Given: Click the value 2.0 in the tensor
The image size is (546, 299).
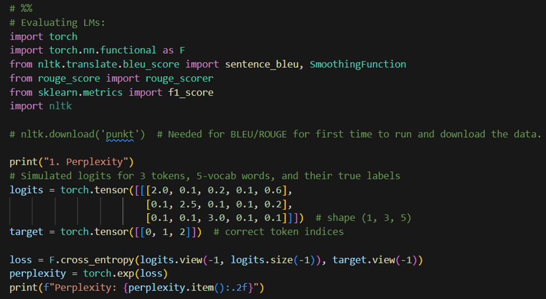Looking at the screenshot, I should 160,190.
